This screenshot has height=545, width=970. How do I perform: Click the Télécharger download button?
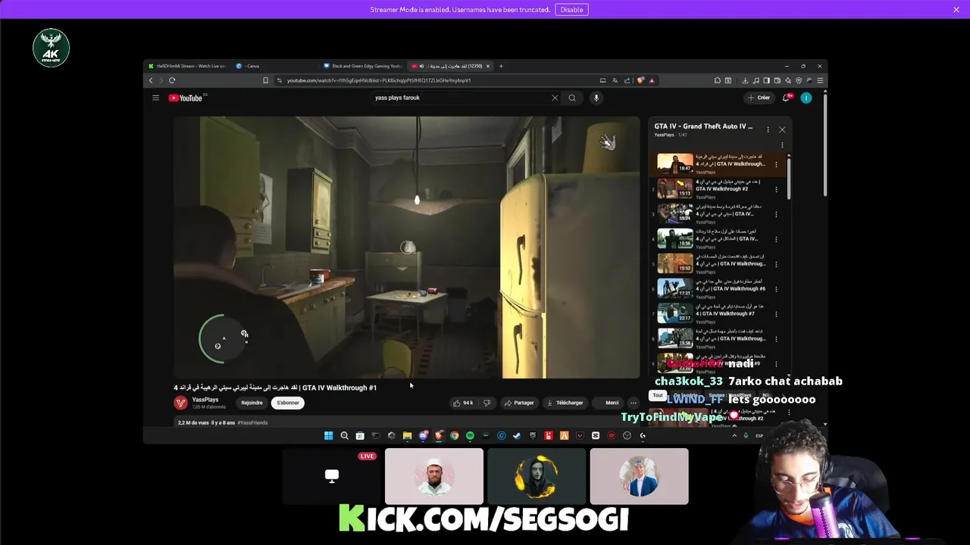[565, 403]
